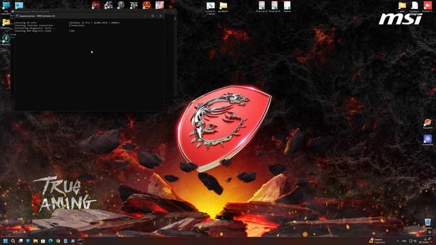Open the blue-purple app icon on right edge

click(428, 138)
